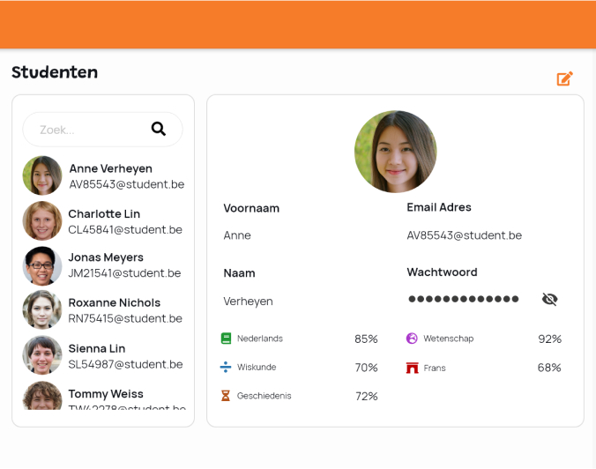Open student Sienna Lin by name

(x=97, y=348)
